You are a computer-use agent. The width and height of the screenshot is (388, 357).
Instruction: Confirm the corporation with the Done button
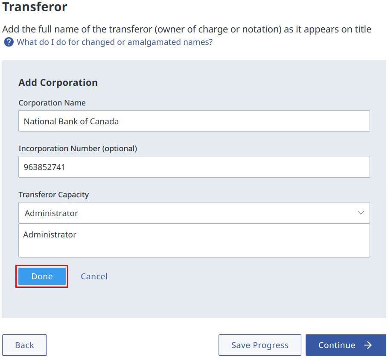42,276
